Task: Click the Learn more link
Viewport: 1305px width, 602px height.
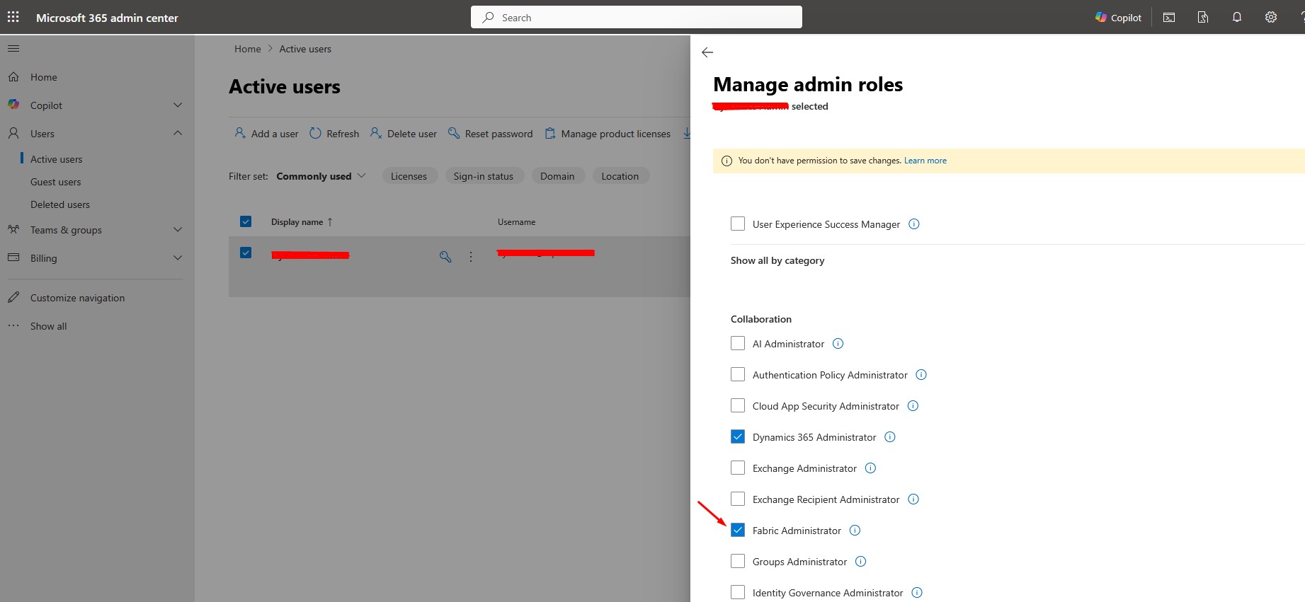Action: [x=925, y=161]
